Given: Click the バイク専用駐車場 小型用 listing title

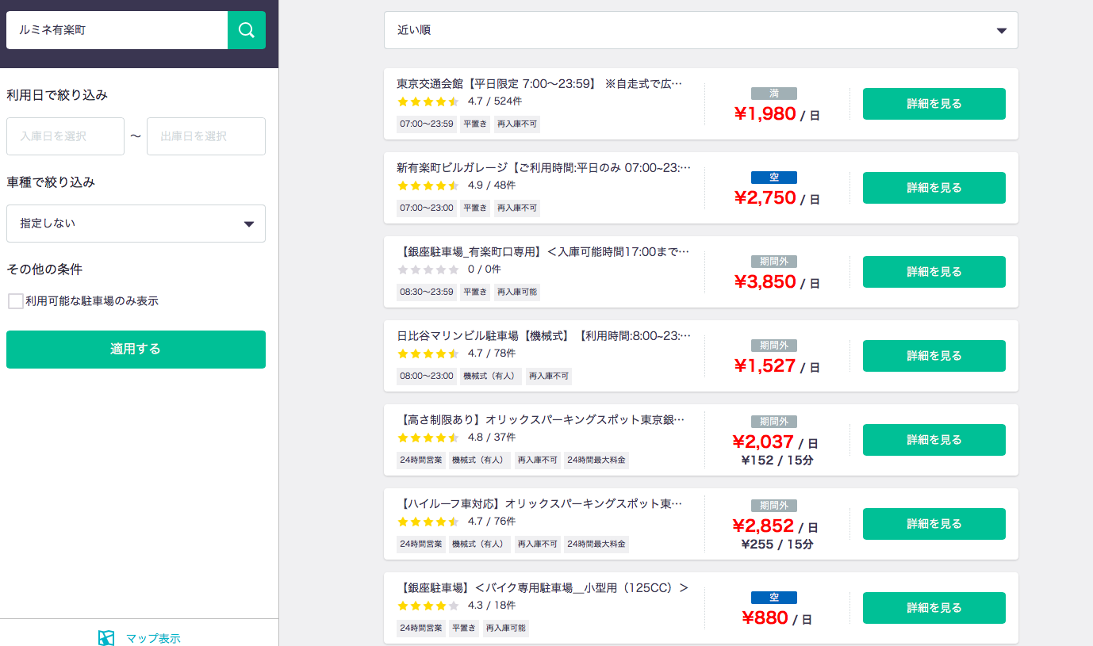Looking at the screenshot, I should pyautogui.click(x=543, y=588).
